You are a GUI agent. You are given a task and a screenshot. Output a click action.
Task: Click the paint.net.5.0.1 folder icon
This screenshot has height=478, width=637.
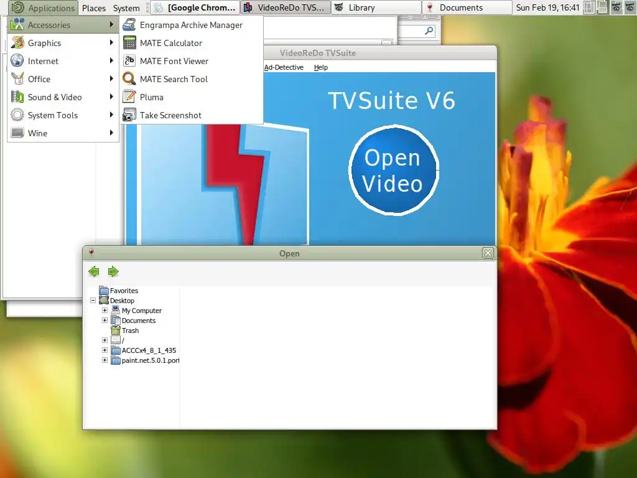[115, 360]
